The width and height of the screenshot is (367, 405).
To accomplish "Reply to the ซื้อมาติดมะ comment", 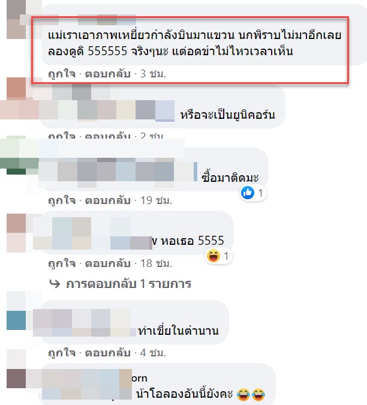I will coord(107,200).
